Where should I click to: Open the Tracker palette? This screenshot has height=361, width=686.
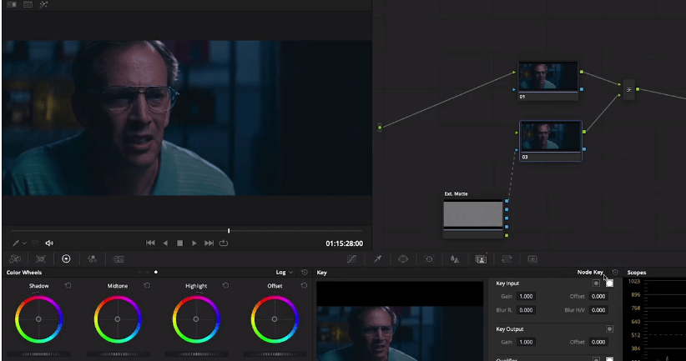[429, 259]
